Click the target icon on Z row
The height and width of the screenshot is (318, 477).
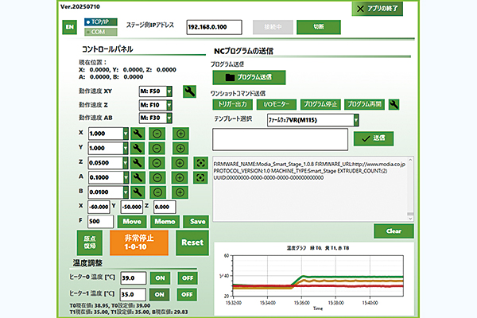point(200,163)
